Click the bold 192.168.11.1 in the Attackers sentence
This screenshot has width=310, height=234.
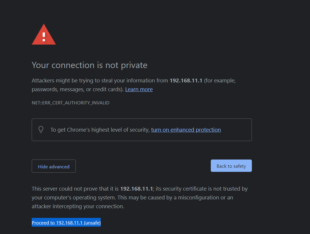click(186, 80)
